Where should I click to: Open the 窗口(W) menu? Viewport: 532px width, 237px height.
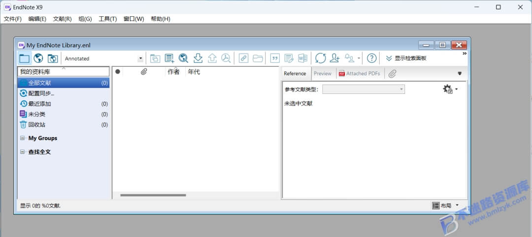click(x=133, y=19)
